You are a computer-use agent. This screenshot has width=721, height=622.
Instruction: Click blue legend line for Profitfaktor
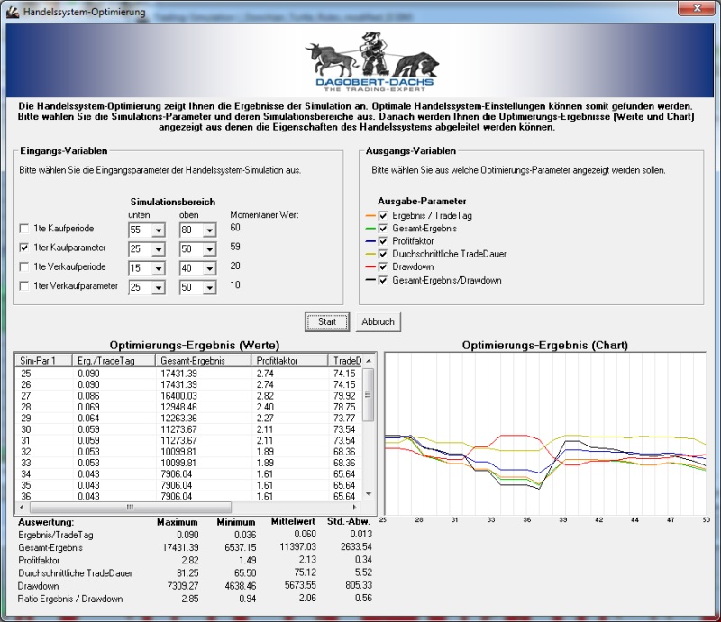point(370,241)
